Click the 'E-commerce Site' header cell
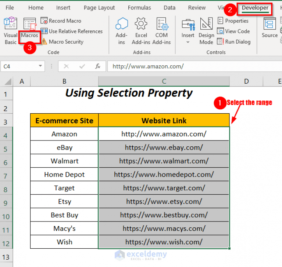 tap(64, 120)
